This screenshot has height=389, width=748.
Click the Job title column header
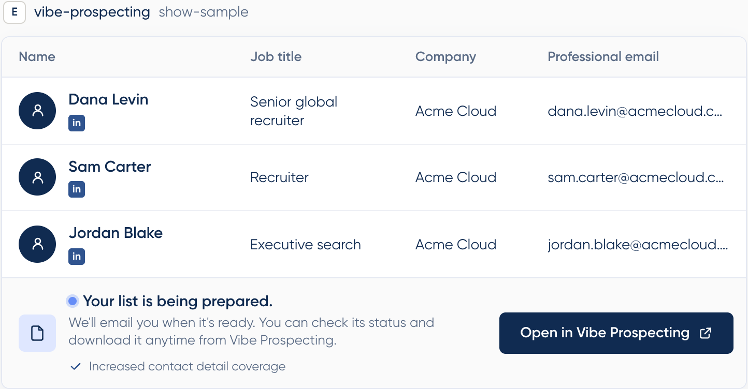tap(276, 57)
